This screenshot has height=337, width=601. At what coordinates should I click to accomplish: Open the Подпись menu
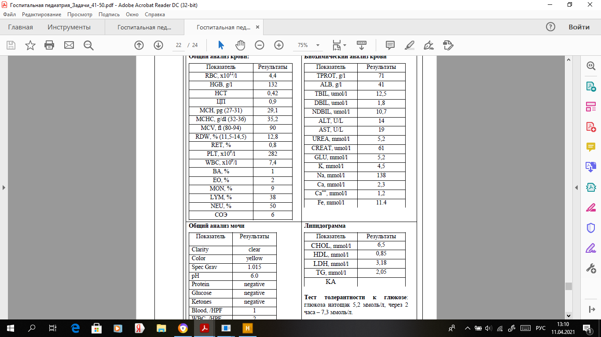point(109,14)
